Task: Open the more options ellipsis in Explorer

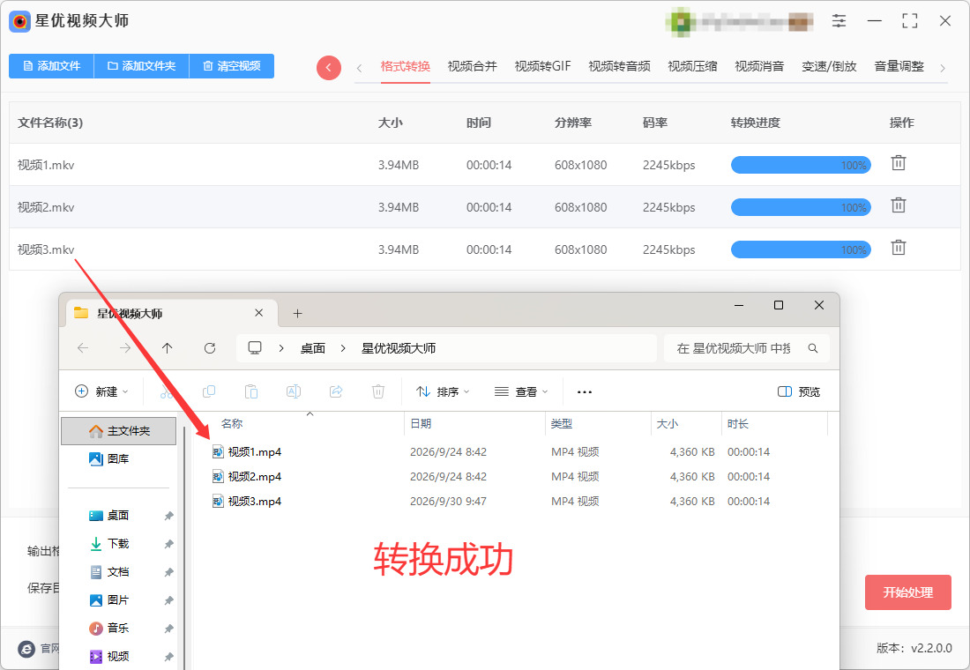Action: tap(585, 391)
